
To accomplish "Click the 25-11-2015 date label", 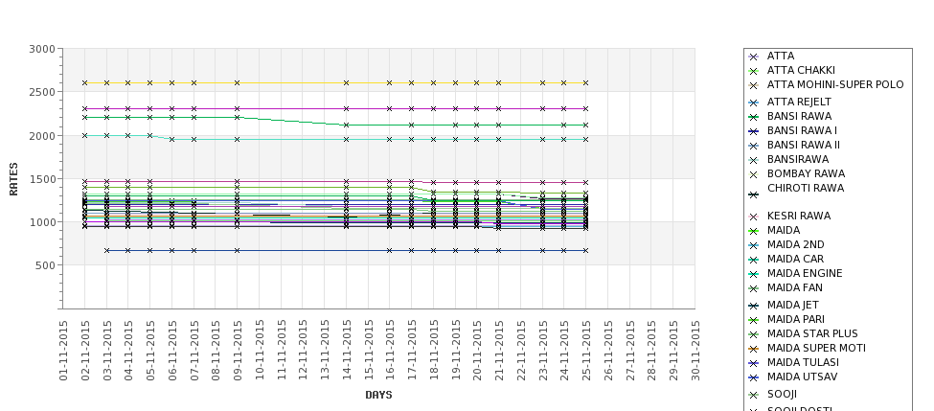I will [585, 351].
